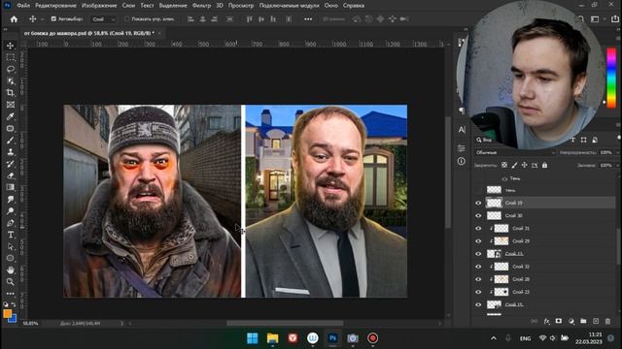This screenshot has width=622, height=349.
Task: Open the blend mode Обычный dropdown
Action: click(515, 152)
